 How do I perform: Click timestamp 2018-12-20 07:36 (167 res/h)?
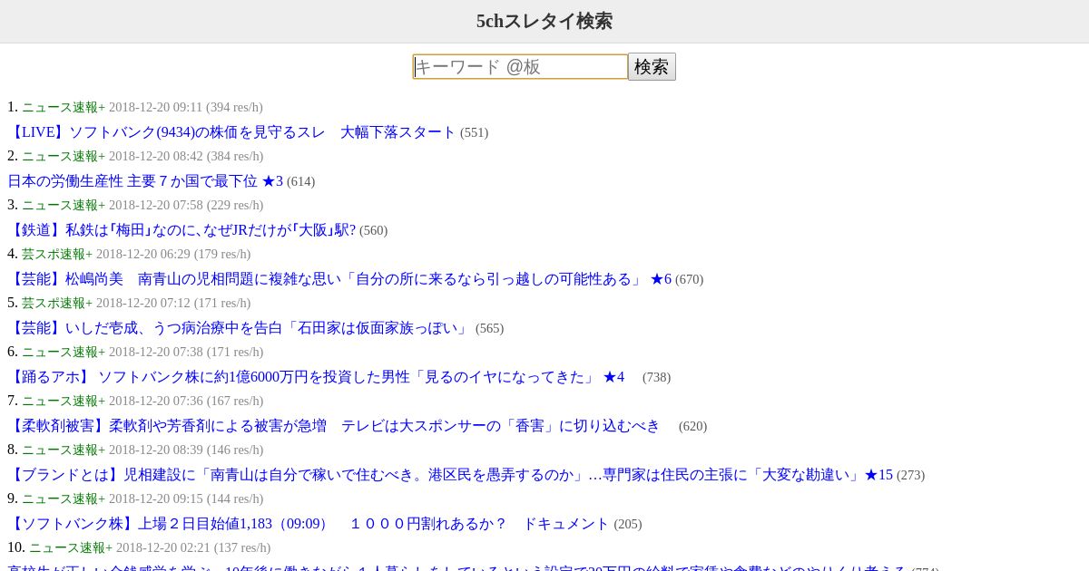pos(186,401)
